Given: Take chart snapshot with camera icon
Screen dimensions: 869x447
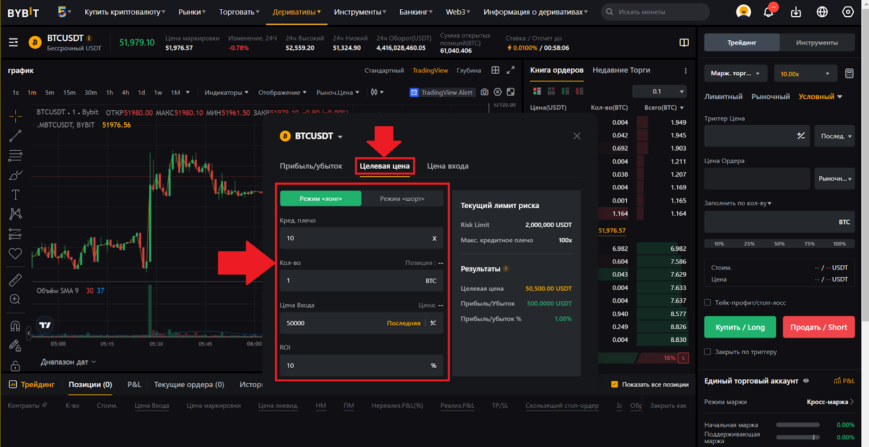Looking at the screenshot, I should 484,92.
